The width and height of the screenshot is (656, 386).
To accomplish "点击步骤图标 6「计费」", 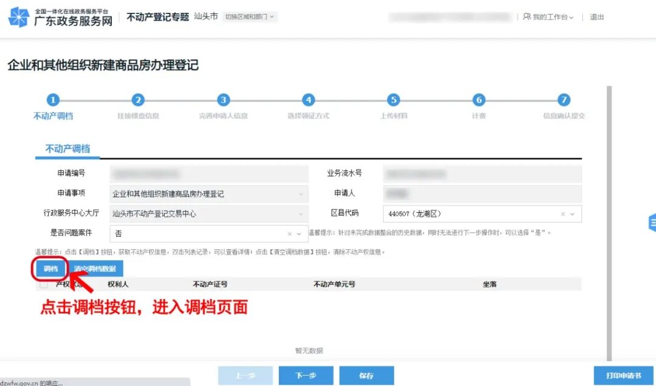I will [x=479, y=100].
